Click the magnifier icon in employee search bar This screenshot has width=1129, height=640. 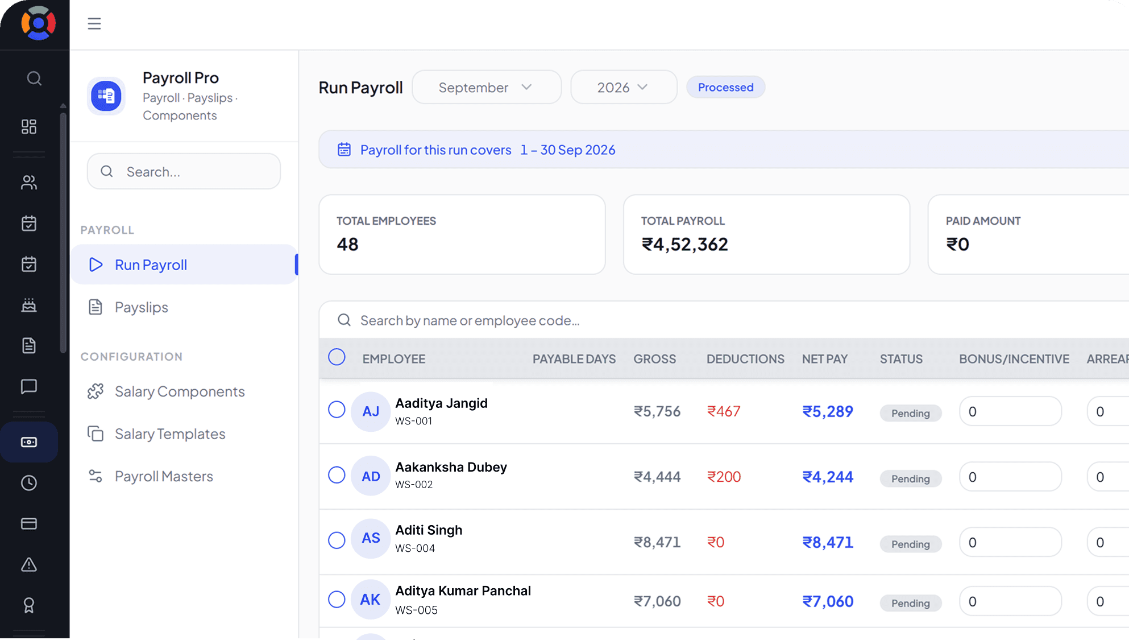point(344,320)
